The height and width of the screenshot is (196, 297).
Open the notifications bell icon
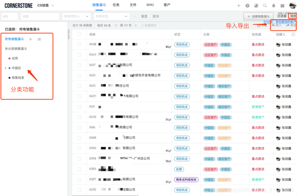(x=274, y=6)
